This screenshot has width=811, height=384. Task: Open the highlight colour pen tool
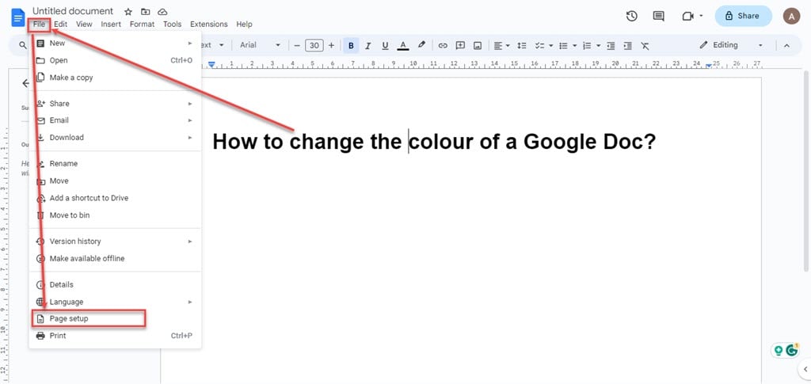pos(421,45)
